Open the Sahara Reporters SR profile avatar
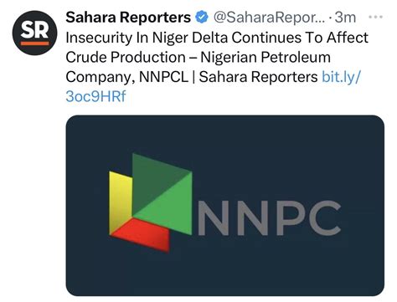This screenshot has width=397, height=302. point(34,33)
